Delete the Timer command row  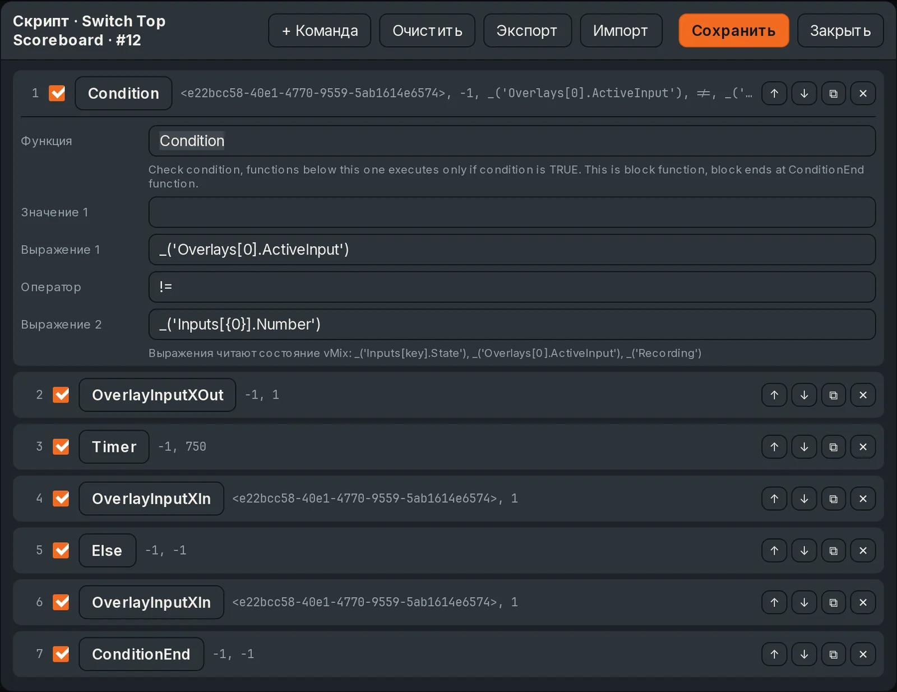(x=863, y=447)
